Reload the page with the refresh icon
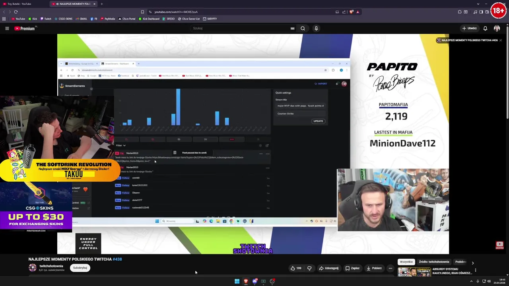Screen dimensions: 509x286 [16, 12]
